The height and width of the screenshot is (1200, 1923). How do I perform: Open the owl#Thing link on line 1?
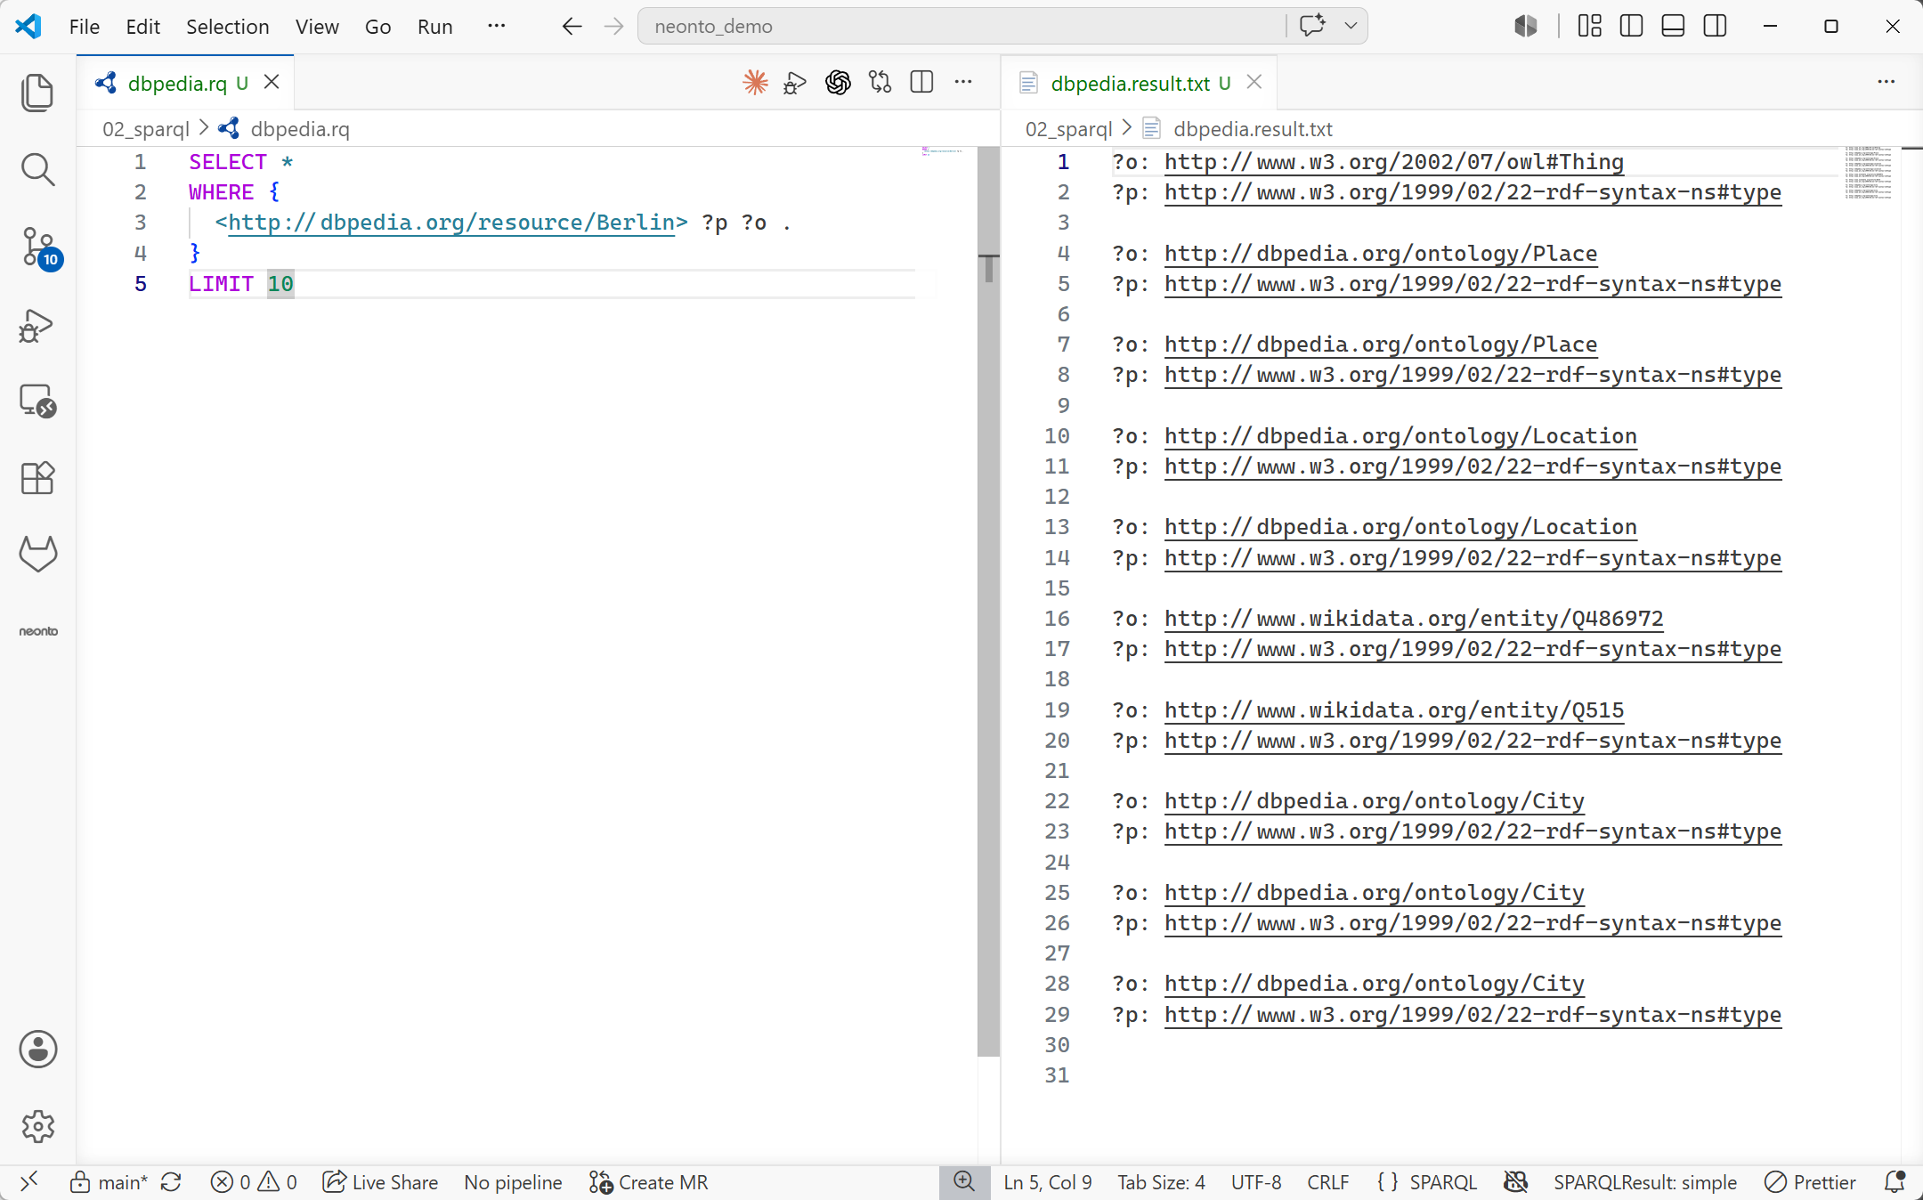(1394, 162)
